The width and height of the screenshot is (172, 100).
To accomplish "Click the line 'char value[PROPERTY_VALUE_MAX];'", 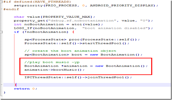I will (54, 17).
